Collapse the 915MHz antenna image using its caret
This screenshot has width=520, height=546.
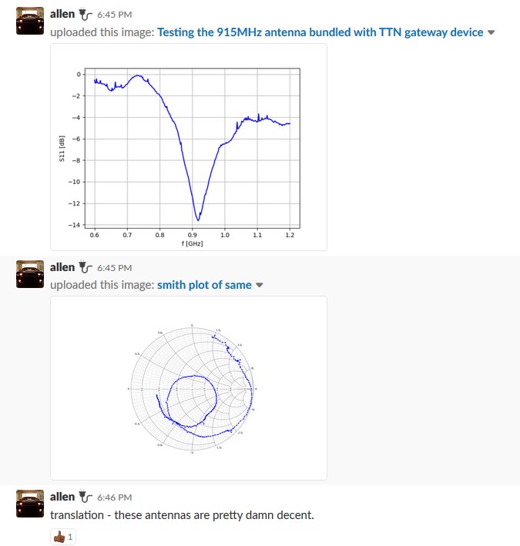click(x=491, y=32)
